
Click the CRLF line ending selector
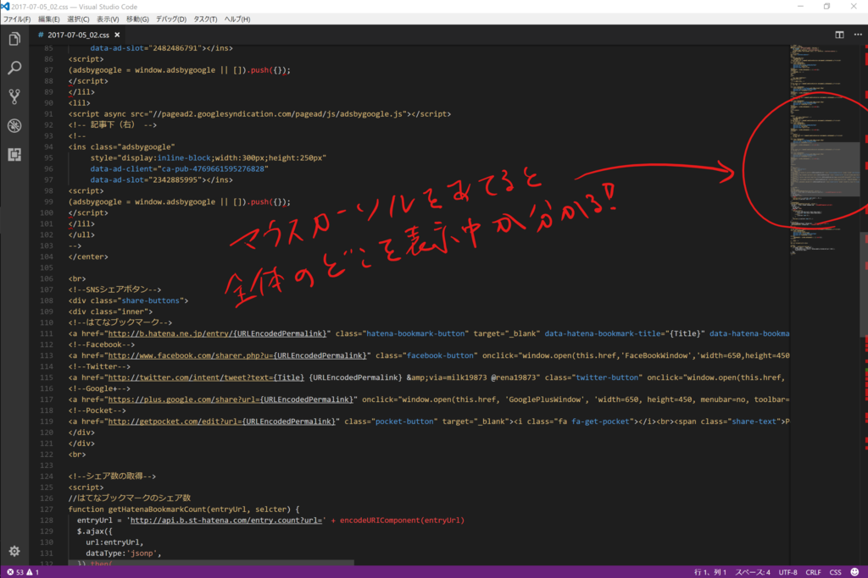[x=813, y=572]
